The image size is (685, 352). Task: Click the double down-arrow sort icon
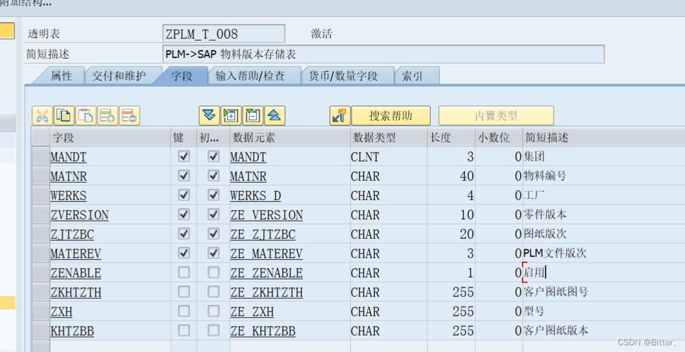tap(209, 115)
